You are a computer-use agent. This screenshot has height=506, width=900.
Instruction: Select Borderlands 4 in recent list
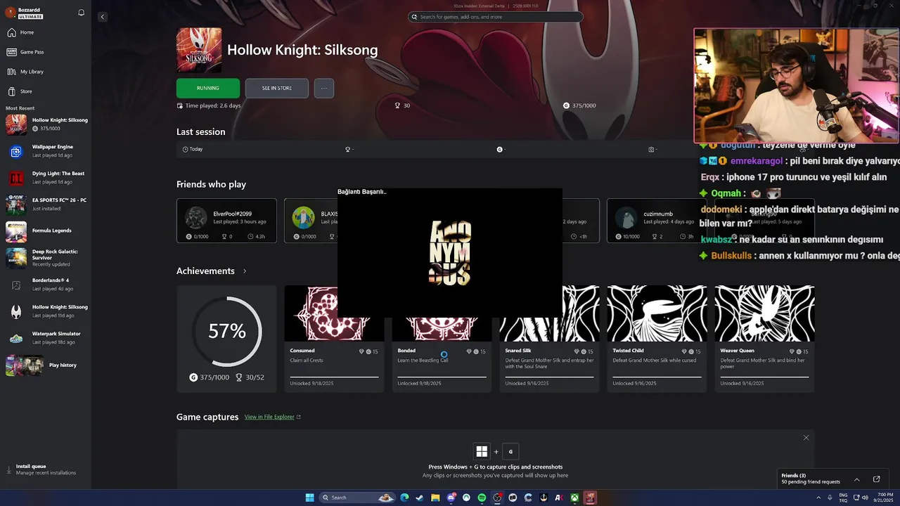[x=46, y=285]
